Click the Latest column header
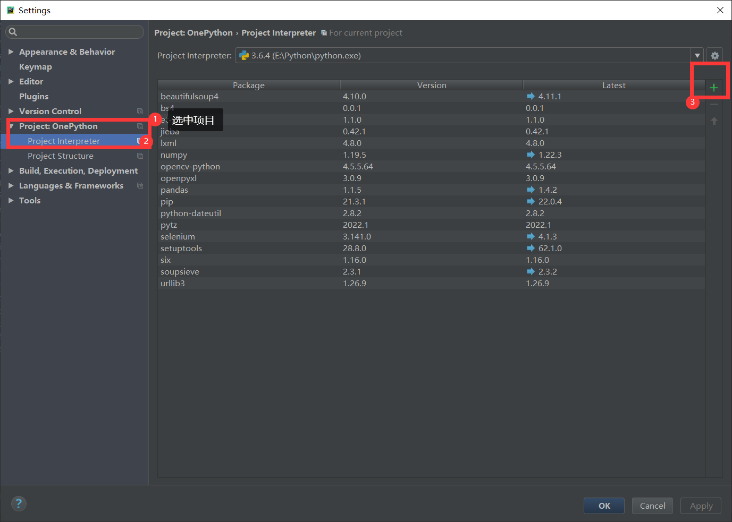The width and height of the screenshot is (732, 522). tap(614, 85)
